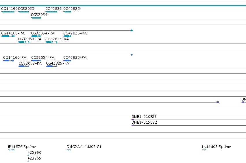The height and width of the screenshot is (163, 246).
Task: Click the DME1-015C22 label
Action: 144,122
